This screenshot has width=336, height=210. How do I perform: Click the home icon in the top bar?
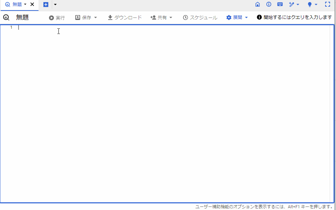257,5
